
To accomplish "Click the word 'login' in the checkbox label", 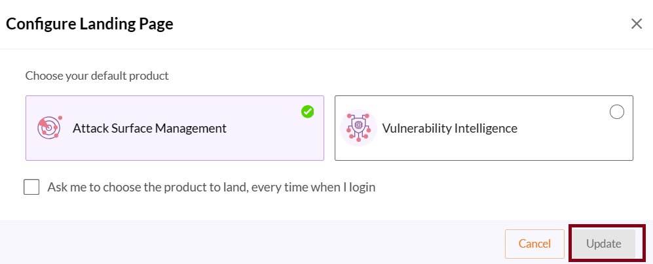I will pyautogui.click(x=361, y=188).
